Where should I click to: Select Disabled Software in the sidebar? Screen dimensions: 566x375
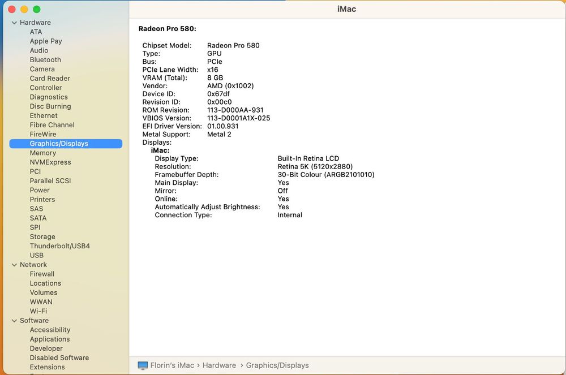(59, 357)
